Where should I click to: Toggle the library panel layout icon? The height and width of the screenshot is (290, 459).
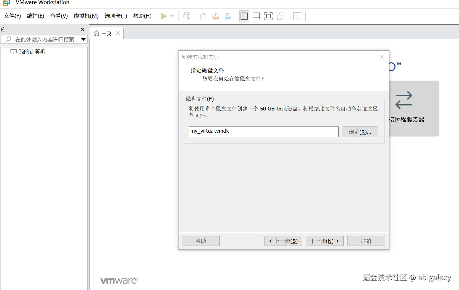click(244, 16)
